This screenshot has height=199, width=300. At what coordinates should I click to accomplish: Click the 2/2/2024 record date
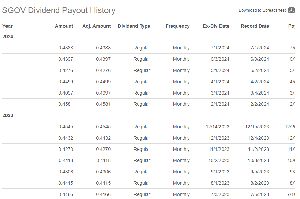(259, 104)
